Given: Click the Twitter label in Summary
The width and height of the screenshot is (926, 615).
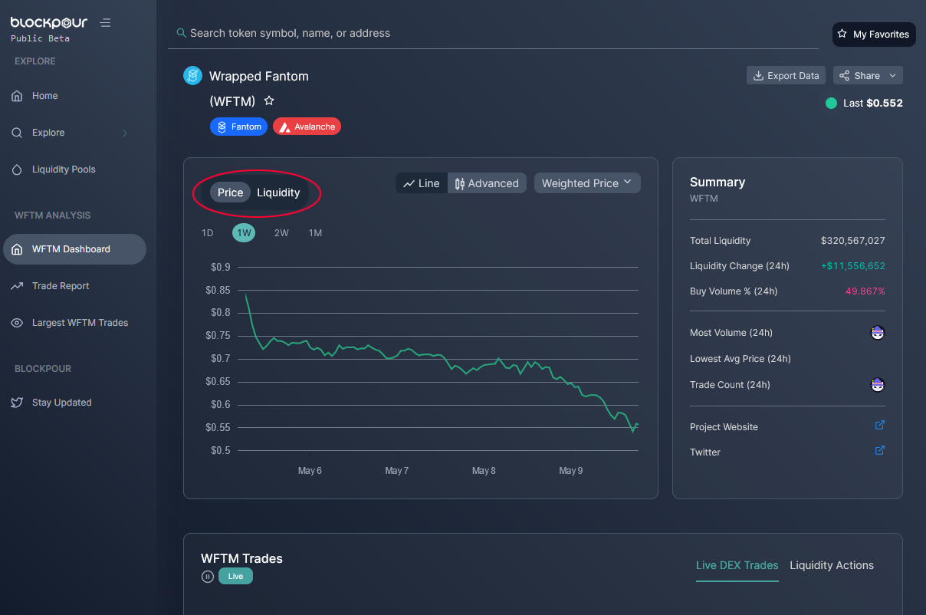Looking at the screenshot, I should pos(705,452).
